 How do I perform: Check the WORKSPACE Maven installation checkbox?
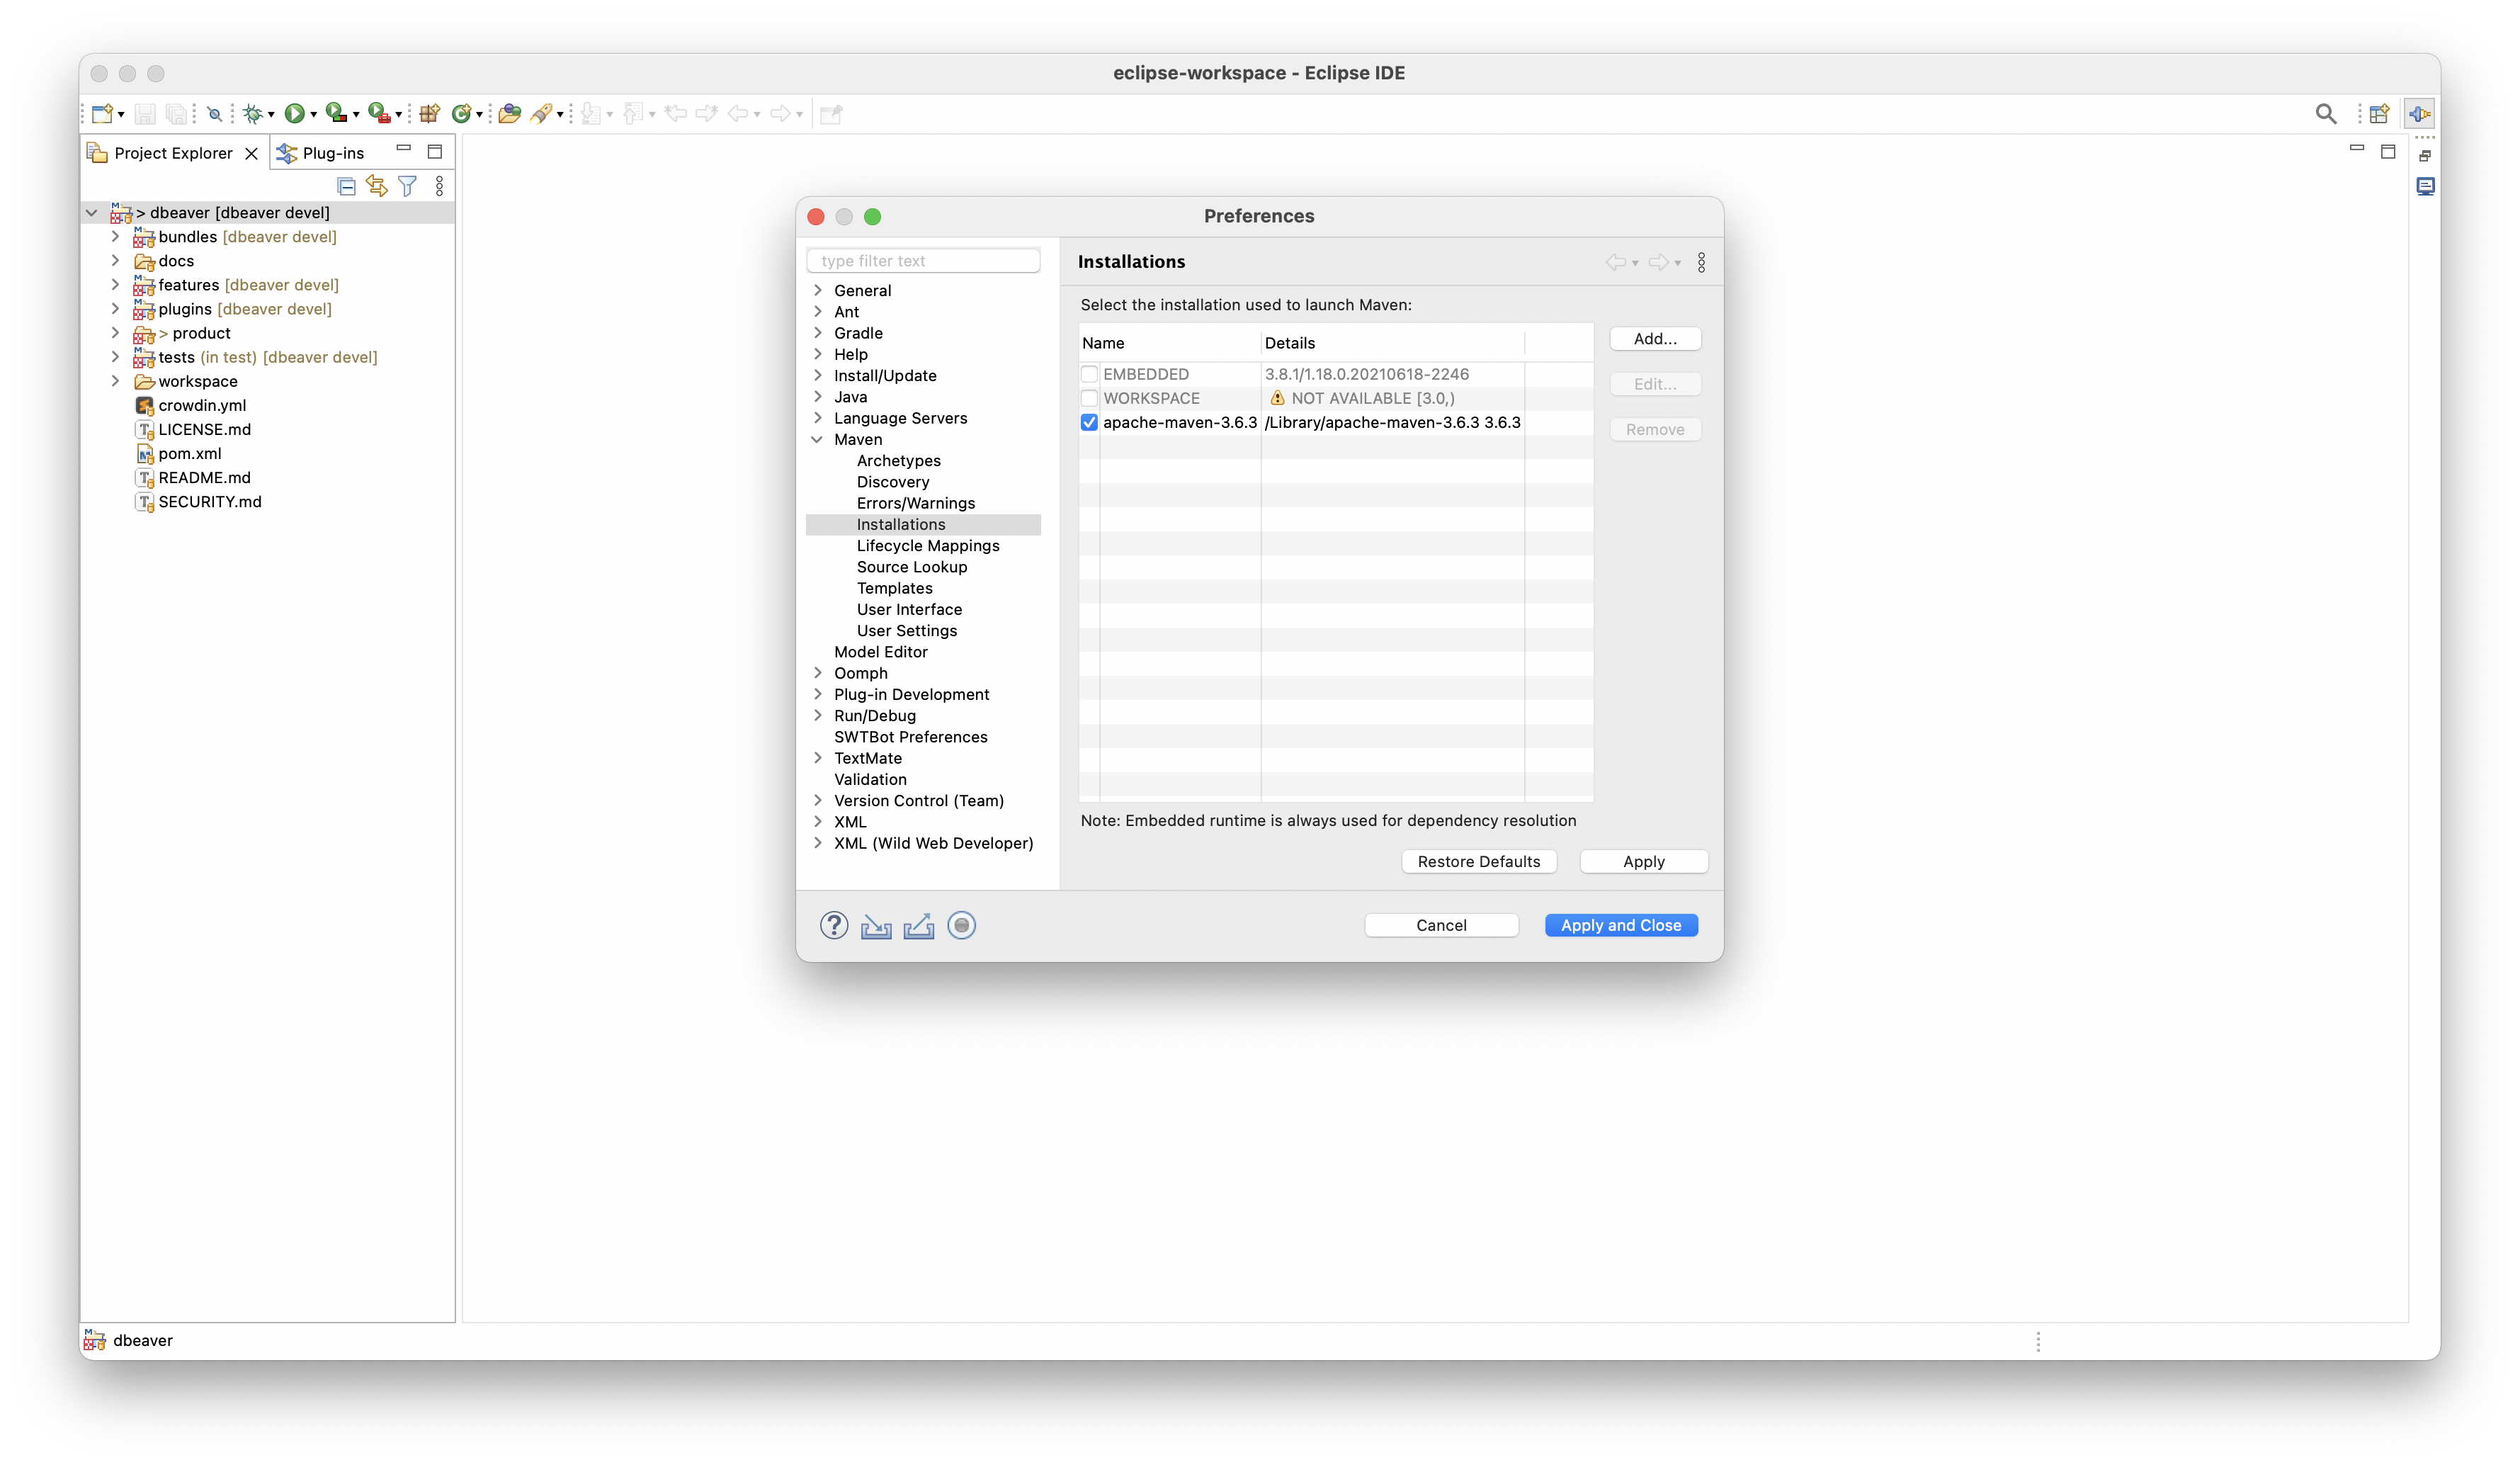point(1090,398)
